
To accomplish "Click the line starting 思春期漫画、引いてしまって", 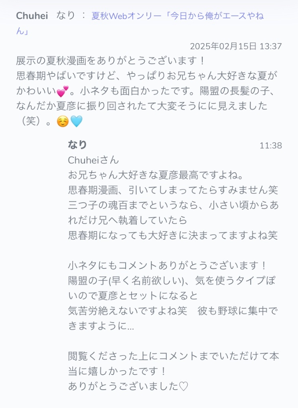I will pyautogui.click(x=173, y=190).
